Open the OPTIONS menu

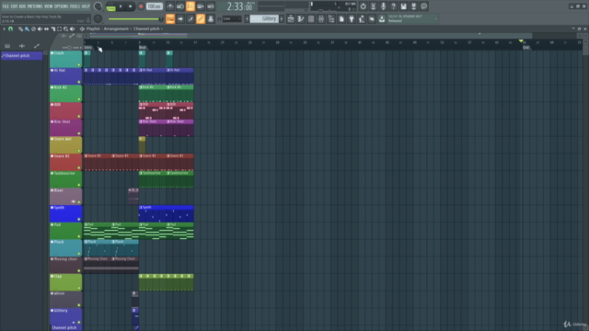coord(62,6)
